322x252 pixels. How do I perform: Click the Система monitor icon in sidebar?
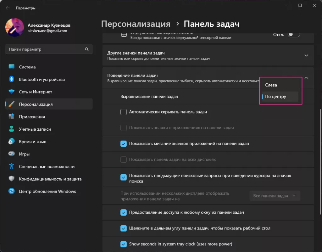tap(12, 67)
